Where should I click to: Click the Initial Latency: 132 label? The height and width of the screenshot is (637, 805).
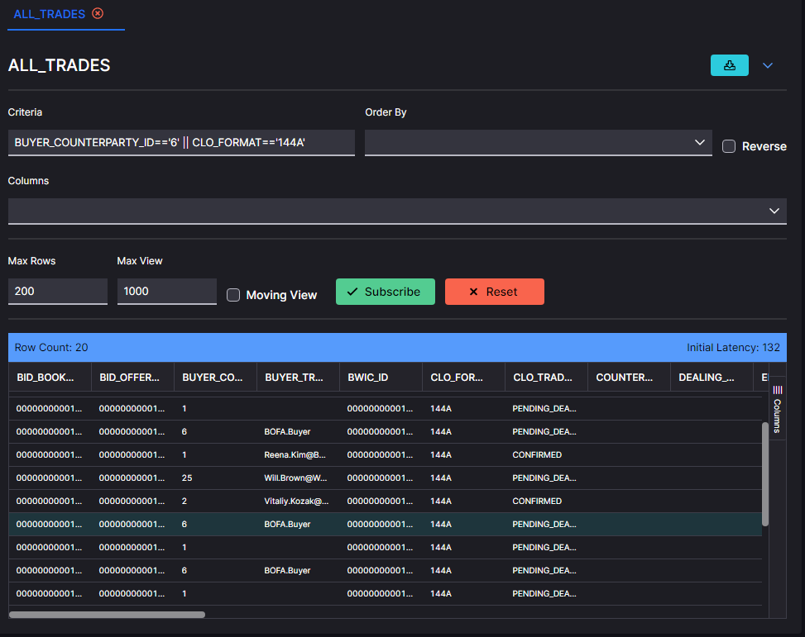pos(733,348)
